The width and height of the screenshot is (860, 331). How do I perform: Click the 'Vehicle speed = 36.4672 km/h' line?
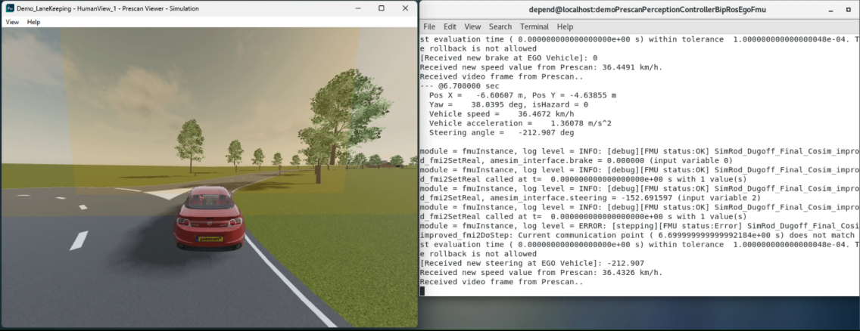coord(502,114)
